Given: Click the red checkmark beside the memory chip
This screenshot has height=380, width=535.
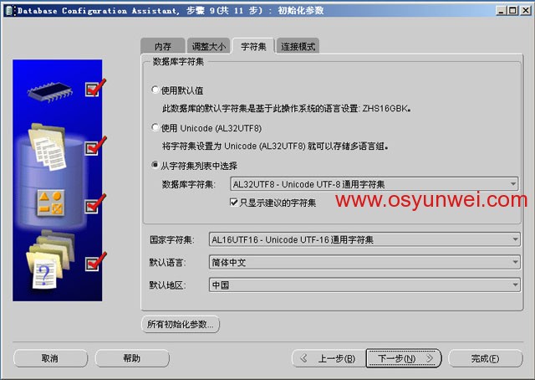Looking at the screenshot, I should tap(94, 87).
